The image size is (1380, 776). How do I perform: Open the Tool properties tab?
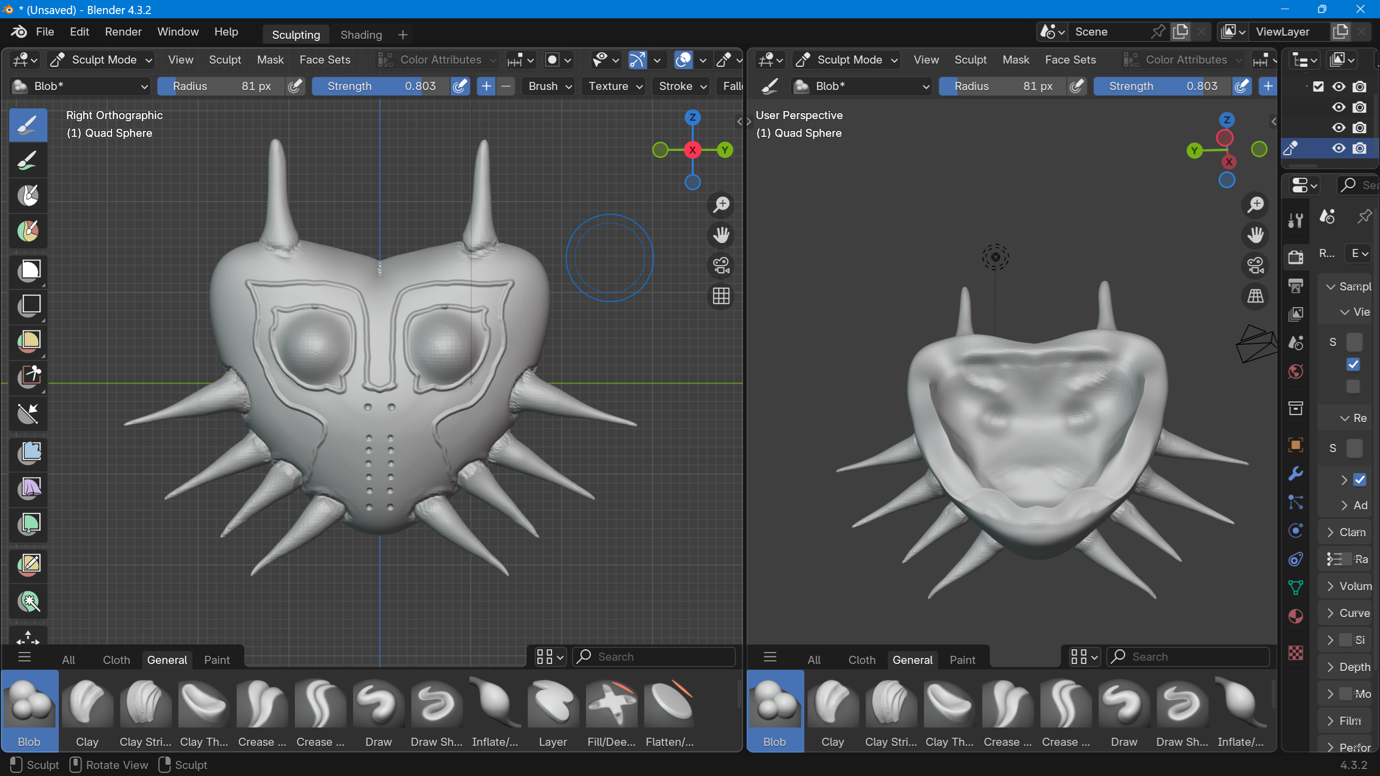pos(1296,220)
